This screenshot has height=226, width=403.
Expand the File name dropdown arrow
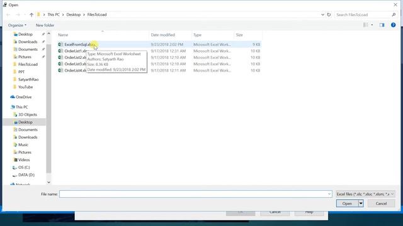pos(329,194)
